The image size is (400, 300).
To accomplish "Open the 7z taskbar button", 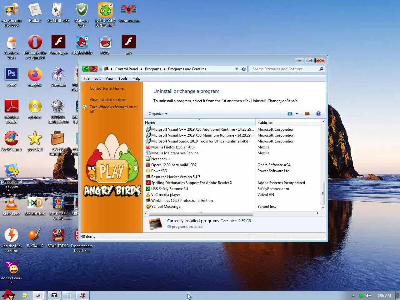I will 54,295.
